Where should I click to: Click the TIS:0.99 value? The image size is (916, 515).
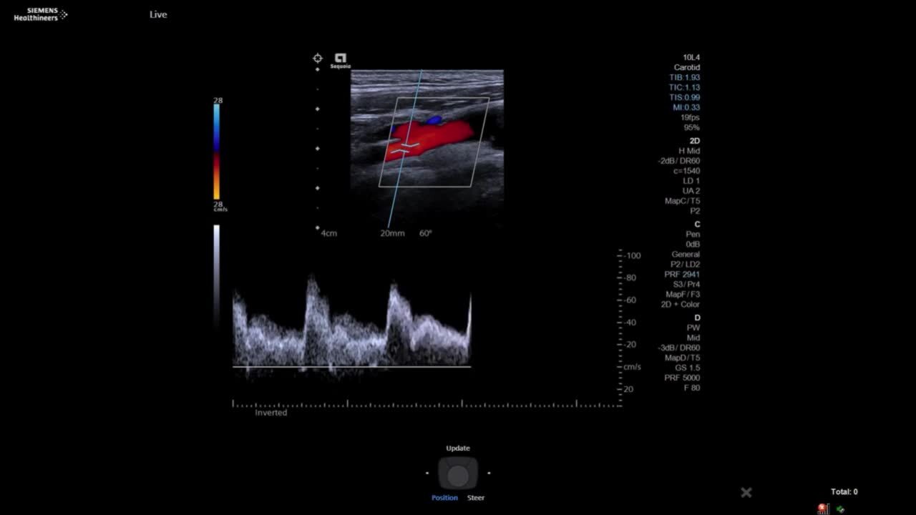point(685,97)
